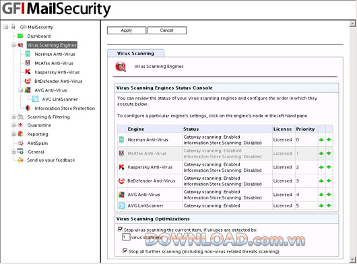Open BitDefender Anti-Virus in the tree
This screenshot has width=357, height=264.
tap(59, 81)
